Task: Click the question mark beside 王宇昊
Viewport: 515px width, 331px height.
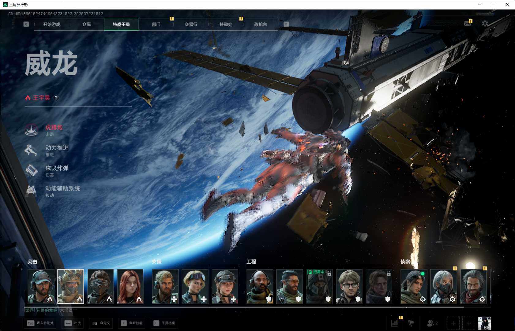Action: [56, 98]
